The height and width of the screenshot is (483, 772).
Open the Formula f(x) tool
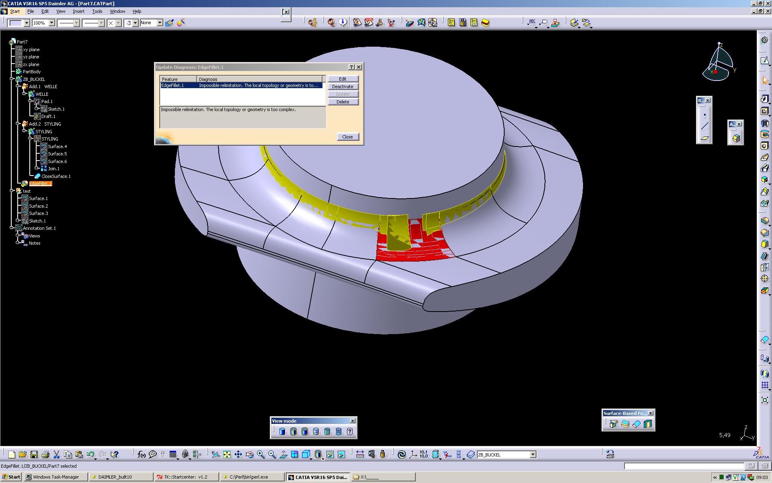(x=141, y=454)
